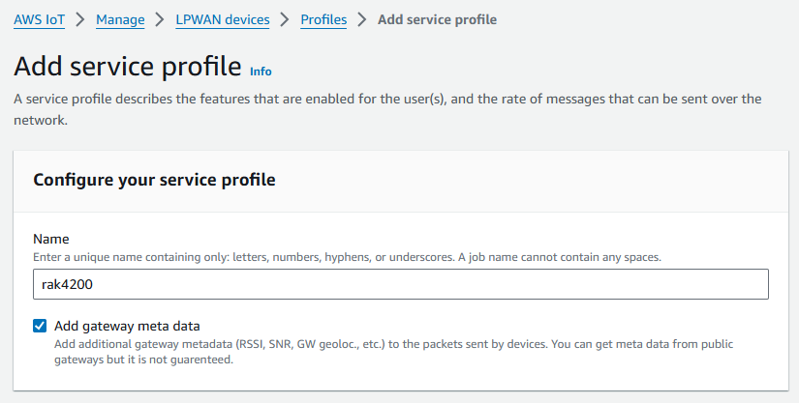Navigate to LPWAN devices breadcrumb
Viewport: 799px width, 403px height.
tap(223, 20)
